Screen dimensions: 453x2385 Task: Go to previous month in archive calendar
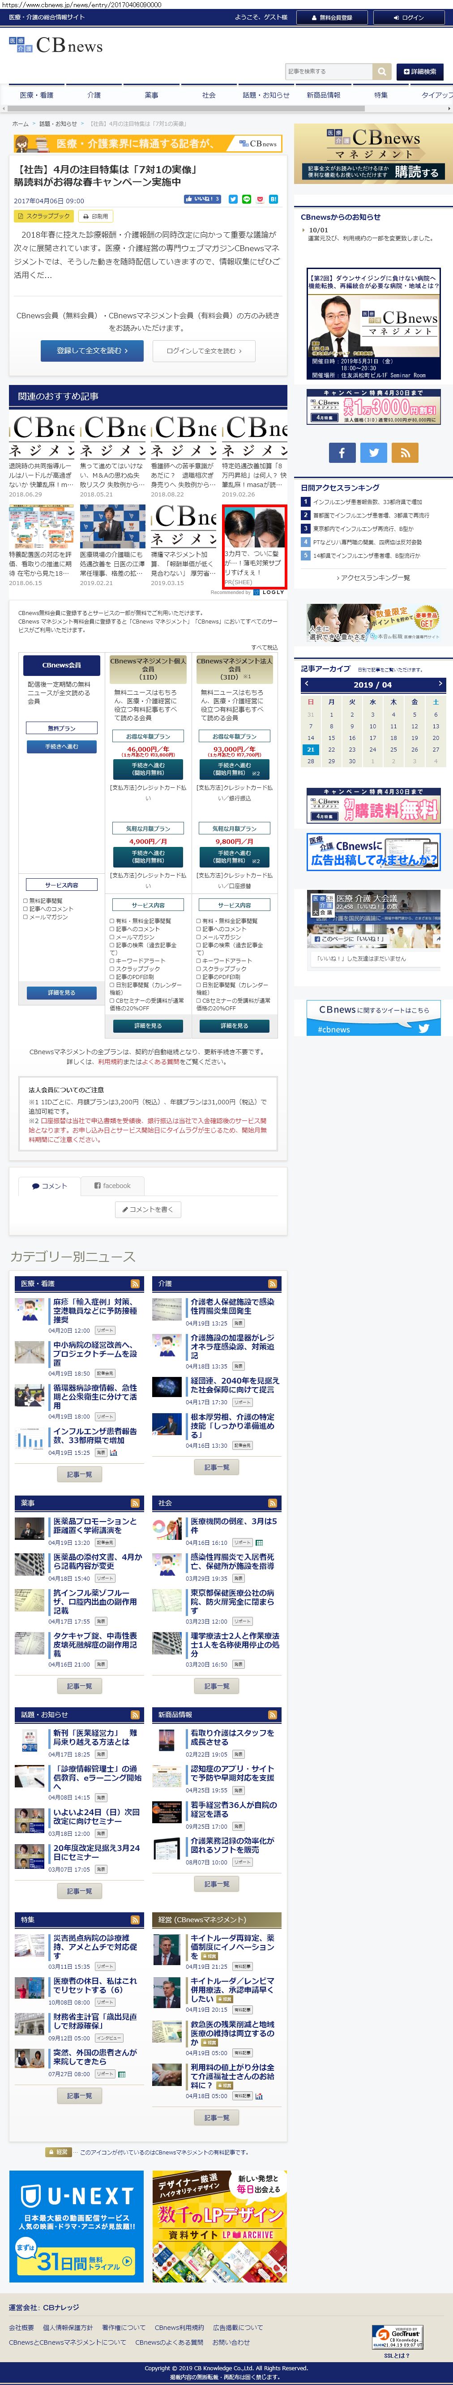[308, 684]
